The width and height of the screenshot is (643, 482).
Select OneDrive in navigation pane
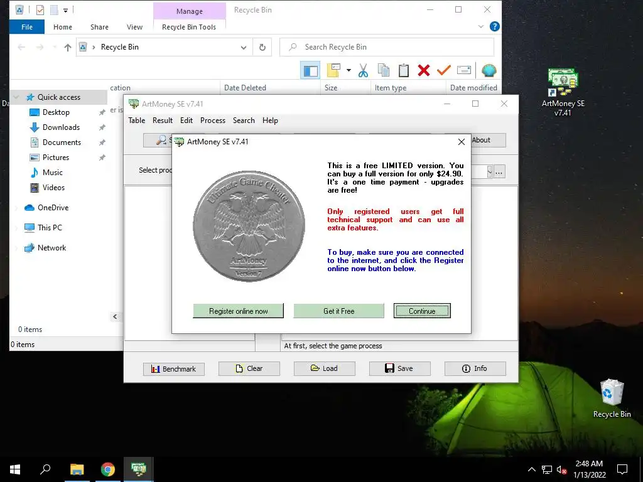coord(53,208)
